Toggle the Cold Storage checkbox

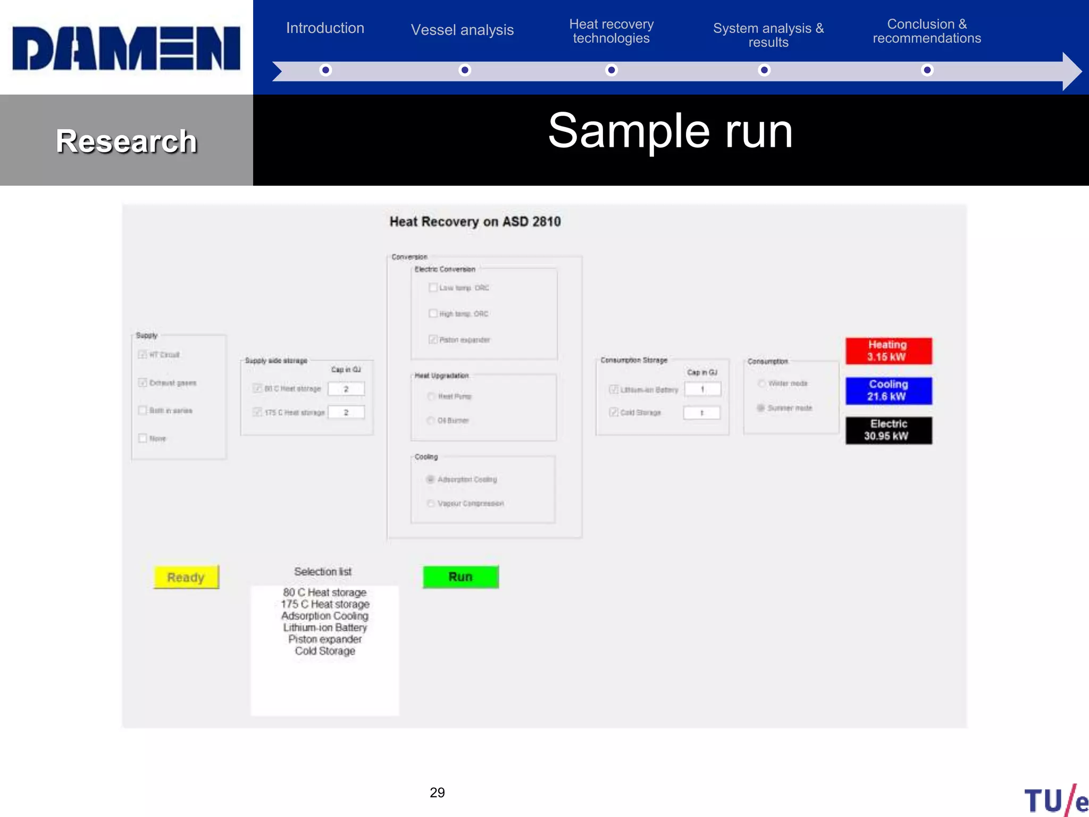[614, 413]
